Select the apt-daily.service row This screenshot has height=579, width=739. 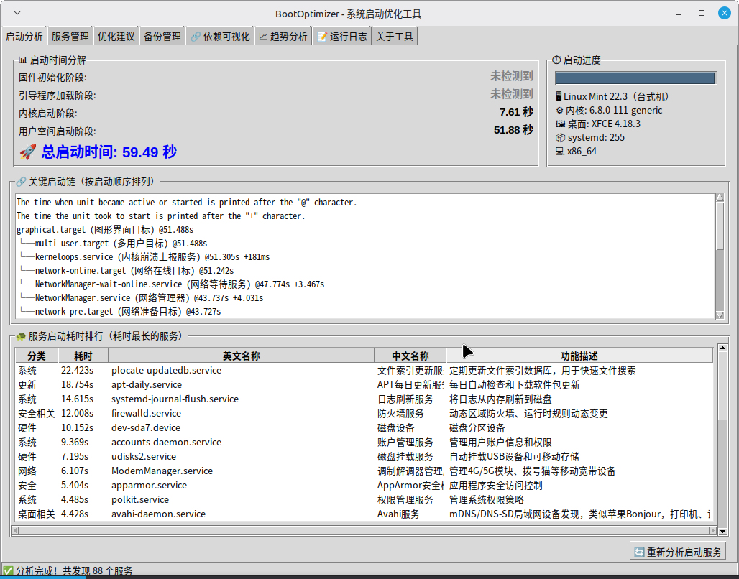(364, 385)
